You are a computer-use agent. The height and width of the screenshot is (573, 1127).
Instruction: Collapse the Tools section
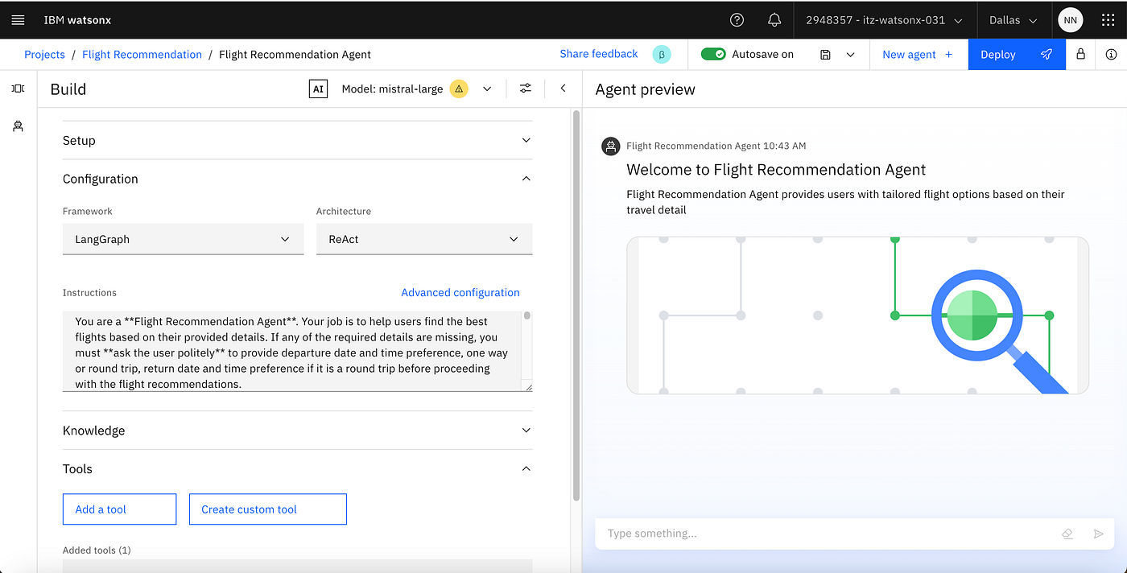pos(297,469)
